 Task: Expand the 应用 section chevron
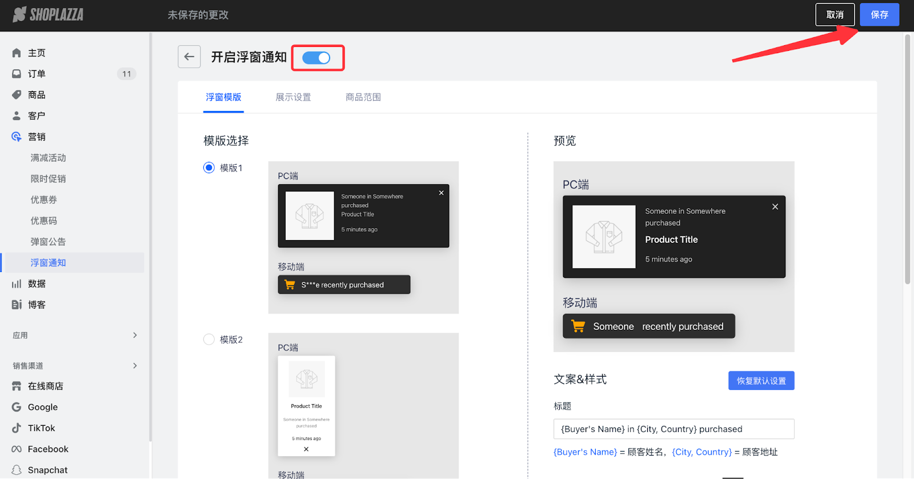pyautogui.click(x=135, y=335)
